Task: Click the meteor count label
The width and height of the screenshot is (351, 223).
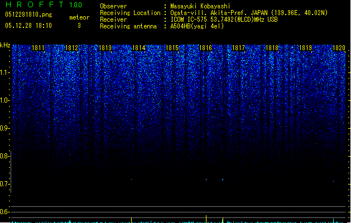Action: (x=79, y=17)
